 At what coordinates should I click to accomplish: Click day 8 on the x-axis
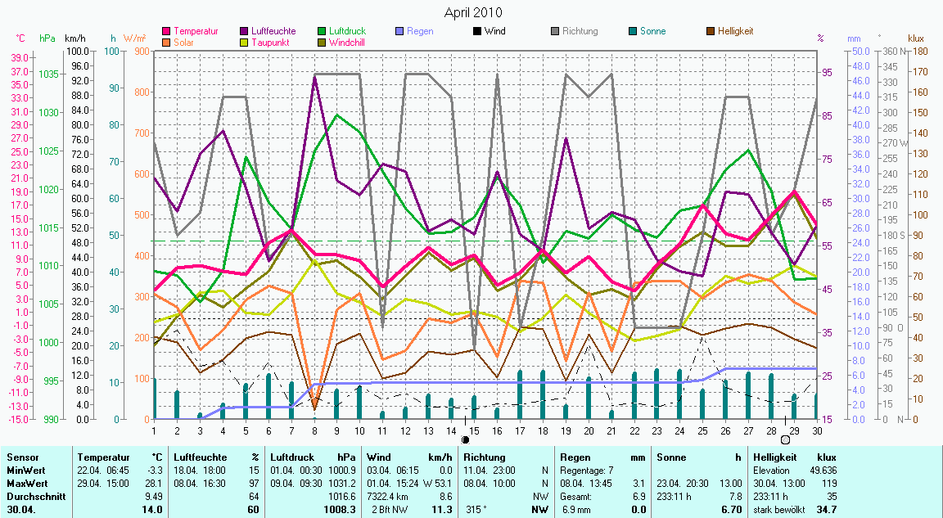coord(314,430)
